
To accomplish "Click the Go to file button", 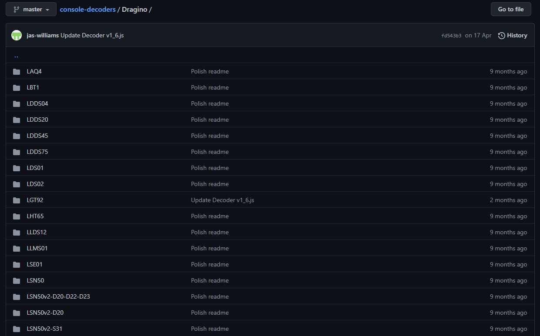I will click(511, 9).
